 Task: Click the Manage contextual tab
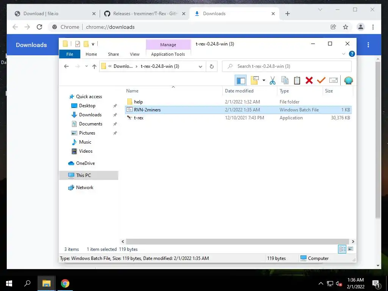[168, 45]
